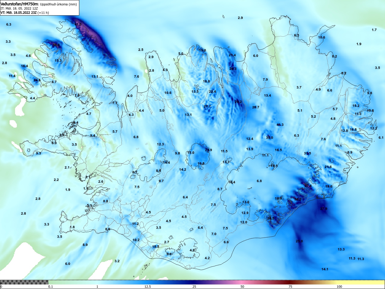
Task: Click the 38.8 precipitation value
Action: 56,45
